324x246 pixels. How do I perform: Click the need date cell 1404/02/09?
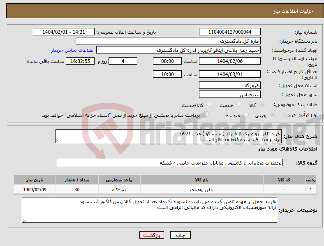coord(35,190)
